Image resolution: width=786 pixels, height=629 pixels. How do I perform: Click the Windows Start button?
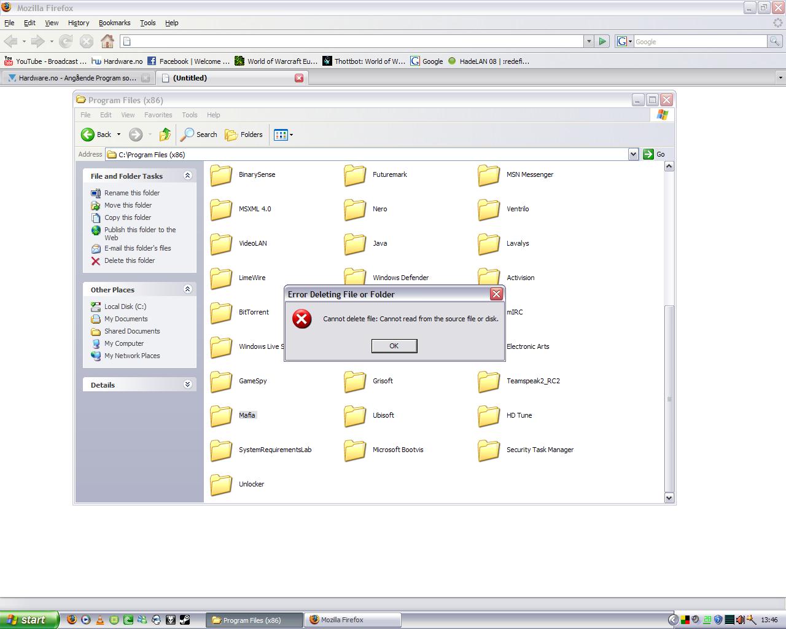pyautogui.click(x=29, y=620)
